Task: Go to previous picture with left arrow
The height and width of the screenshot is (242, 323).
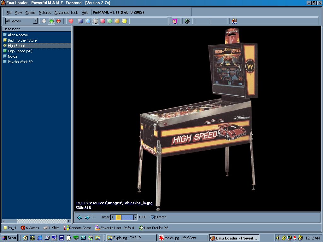Action: (80, 217)
